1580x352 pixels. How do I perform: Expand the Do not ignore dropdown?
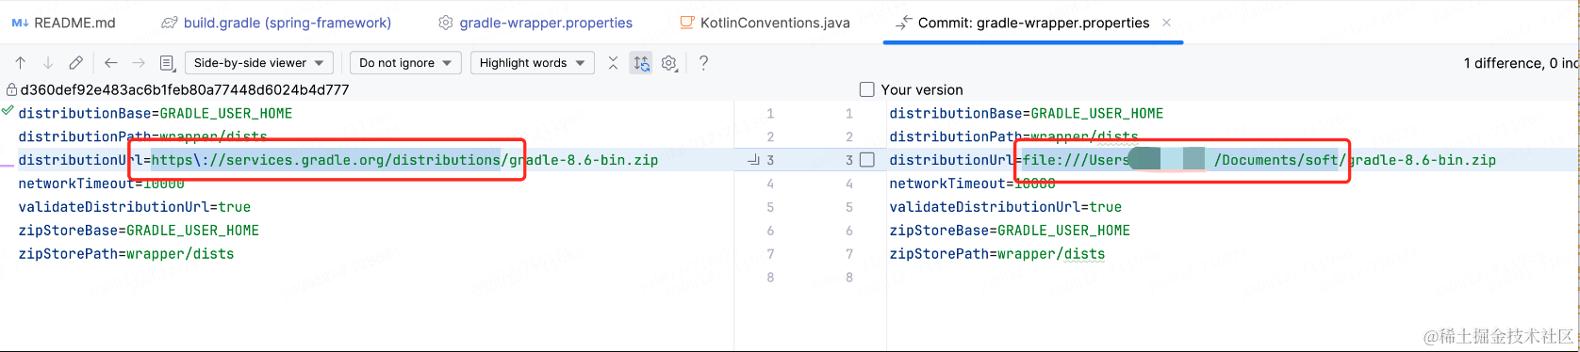click(x=405, y=63)
